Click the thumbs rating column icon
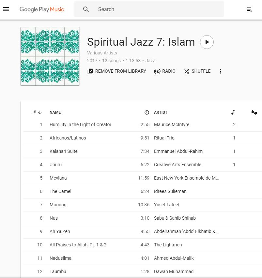The width and height of the screenshot is (262, 278). 254,112
